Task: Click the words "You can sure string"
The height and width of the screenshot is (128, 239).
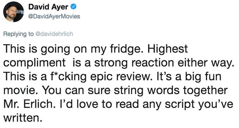Action: (x=92, y=90)
